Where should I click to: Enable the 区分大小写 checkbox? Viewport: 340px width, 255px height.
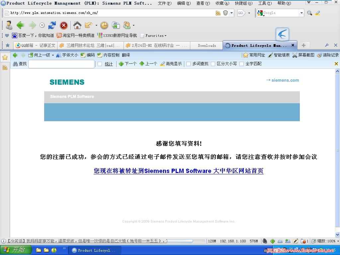coord(213,64)
